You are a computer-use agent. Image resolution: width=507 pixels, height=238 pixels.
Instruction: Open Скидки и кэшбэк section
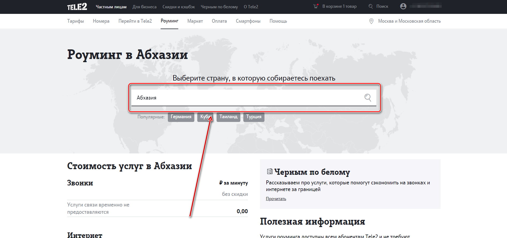(x=179, y=7)
